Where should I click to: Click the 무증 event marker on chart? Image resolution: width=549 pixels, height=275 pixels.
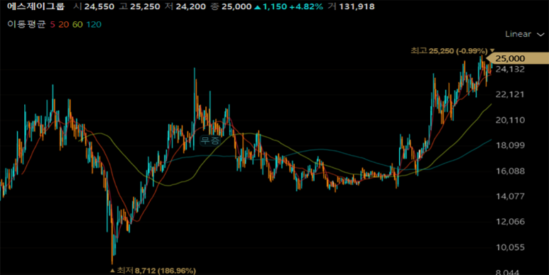pos(210,141)
